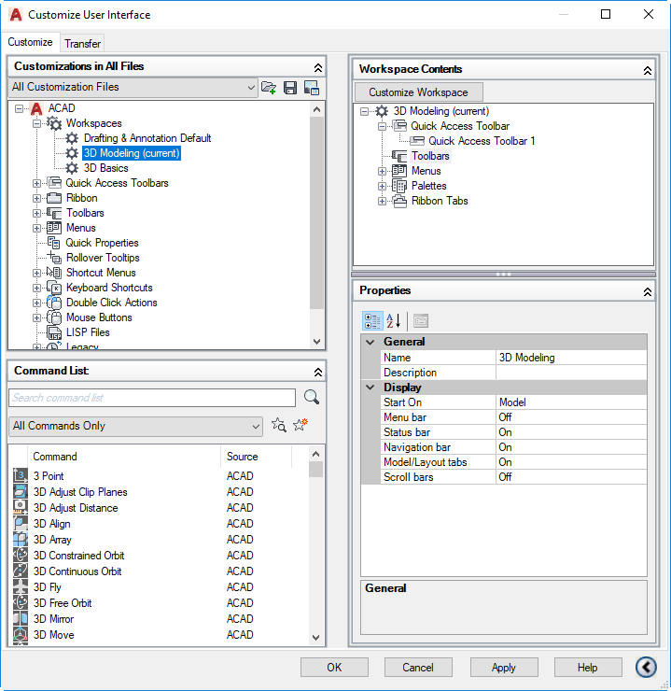
Task: Click the 3D Adjust Distance icon
Action: click(21, 507)
